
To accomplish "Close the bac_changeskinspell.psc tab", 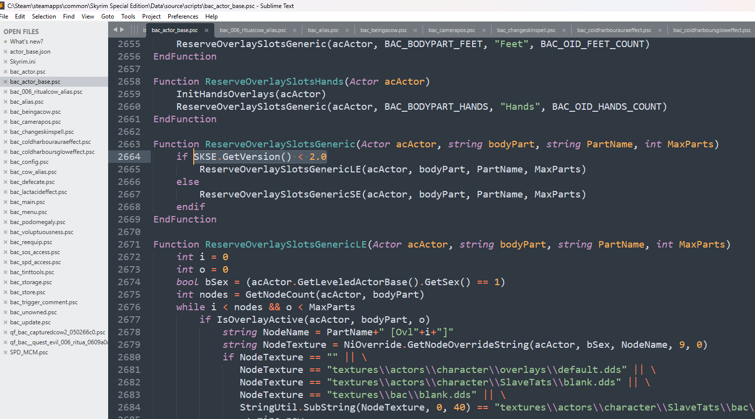I will 564,30.
